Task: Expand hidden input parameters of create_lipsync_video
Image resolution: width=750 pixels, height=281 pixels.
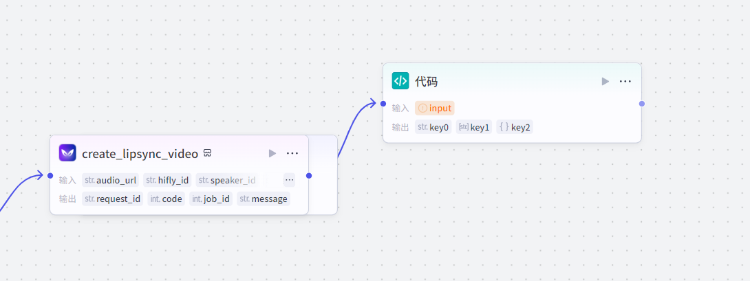Action: (289, 180)
